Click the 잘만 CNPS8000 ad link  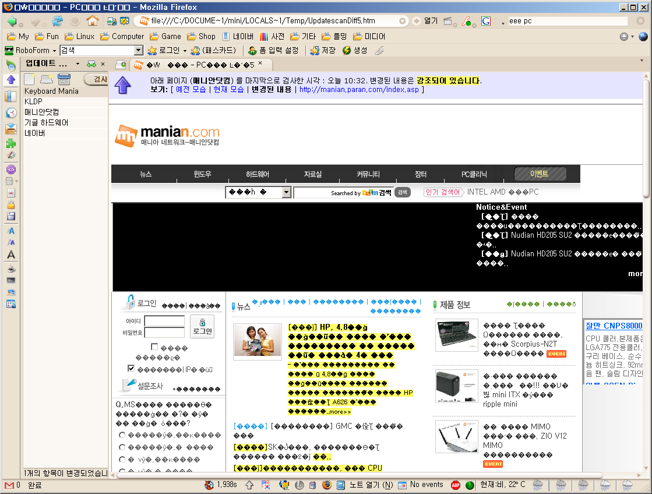coord(614,326)
